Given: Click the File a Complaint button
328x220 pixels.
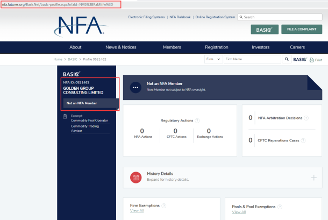Looking at the screenshot, I should pos(302,29).
